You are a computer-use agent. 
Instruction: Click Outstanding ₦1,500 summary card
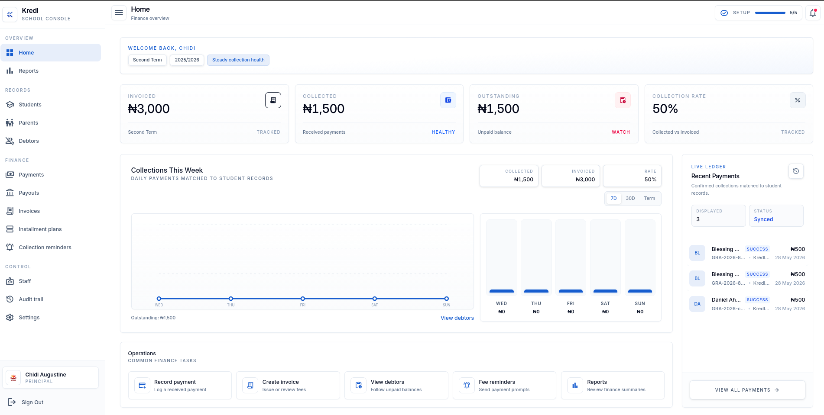pyautogui.click(x=554, y=114)
